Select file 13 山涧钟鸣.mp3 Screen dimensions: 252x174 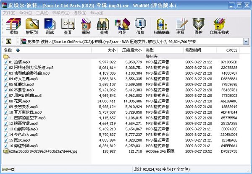23,129
